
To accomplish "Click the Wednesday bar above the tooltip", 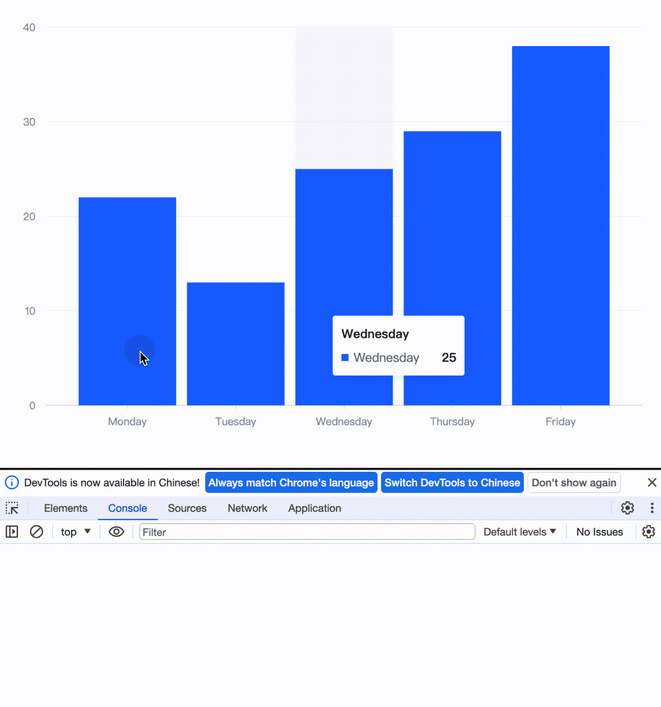I will click(344, 242).
